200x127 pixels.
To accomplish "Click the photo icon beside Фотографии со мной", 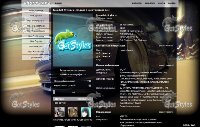I will point(90,81).
